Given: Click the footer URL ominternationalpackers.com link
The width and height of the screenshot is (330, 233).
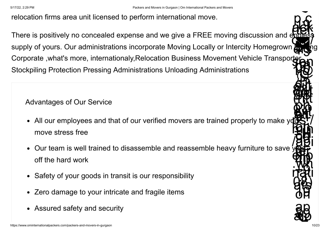Looking at the screenshot, I should point(61,226).
